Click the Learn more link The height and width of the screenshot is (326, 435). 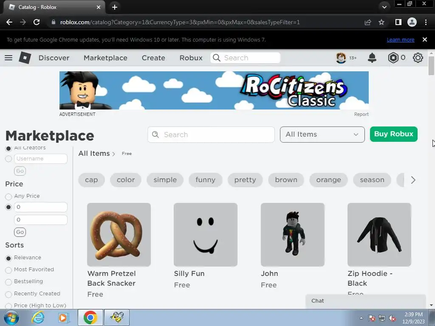click(x=400, y=39)
